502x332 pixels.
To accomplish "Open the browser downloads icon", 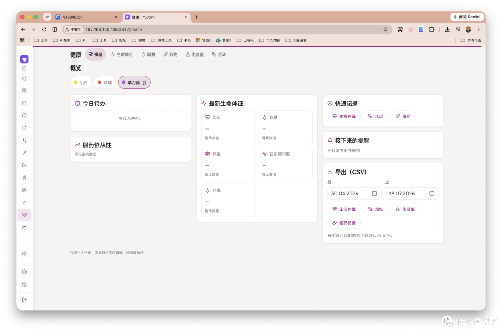I will (447, 29).
